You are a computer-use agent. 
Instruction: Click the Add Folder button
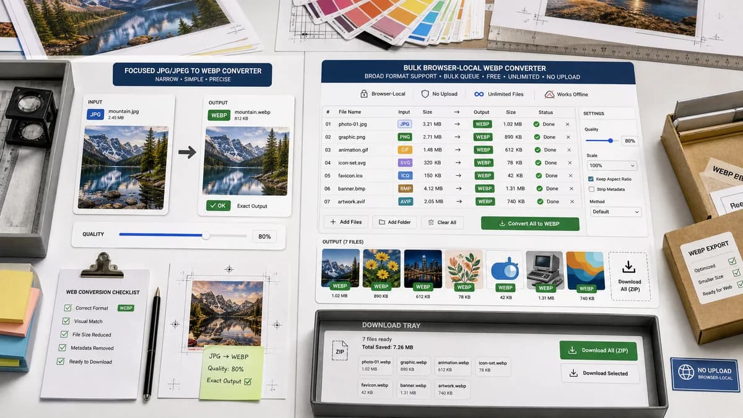394,222
